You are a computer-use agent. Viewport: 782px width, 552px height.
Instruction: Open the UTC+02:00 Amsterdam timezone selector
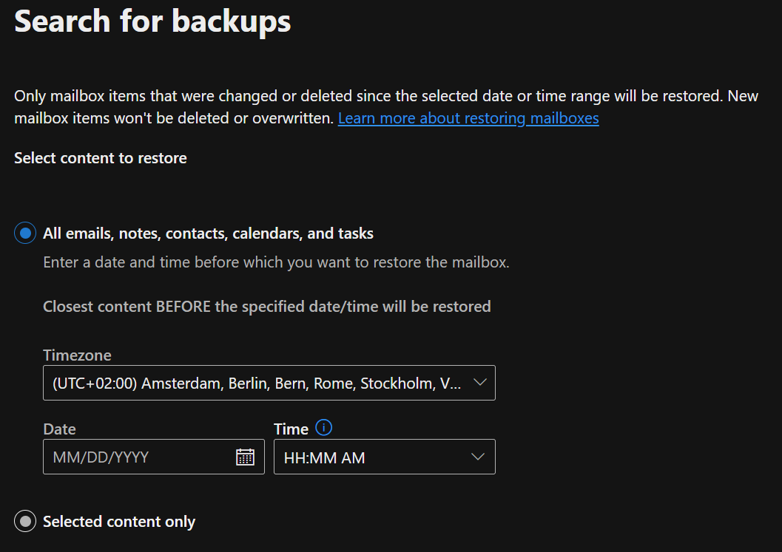[269, 383]
